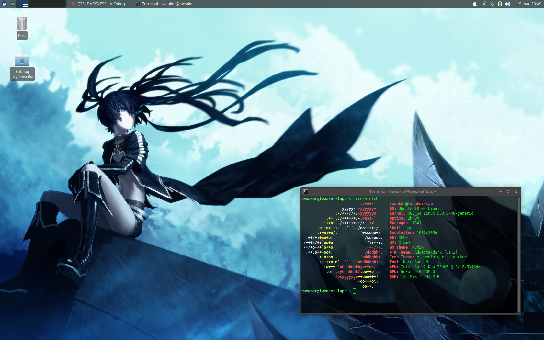Viewport: 544px width, 340px height.
Task: Click the 'screenfetch' command text
Action: click(366, 199)
